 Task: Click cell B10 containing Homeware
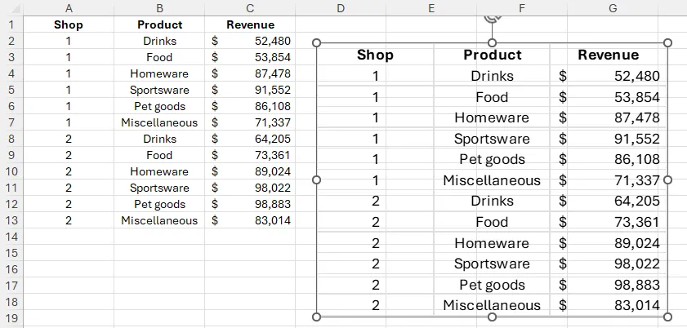tap(159, 171)
